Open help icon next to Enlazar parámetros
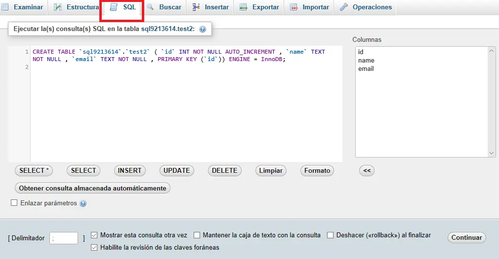The height and width of the screenshot is (259, 499). pyautogui.click(x=83, y=203)
